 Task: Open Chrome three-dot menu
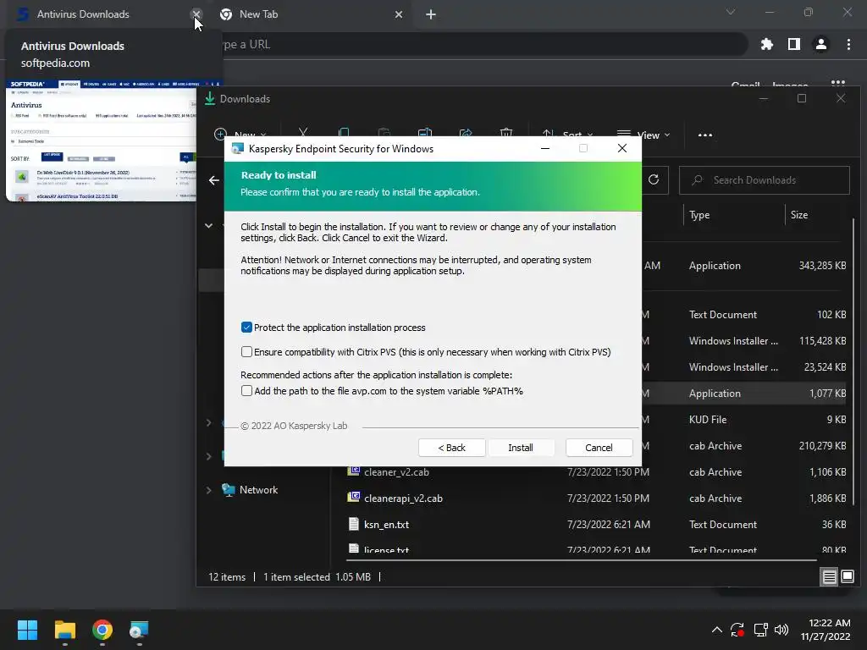[848, 44]
